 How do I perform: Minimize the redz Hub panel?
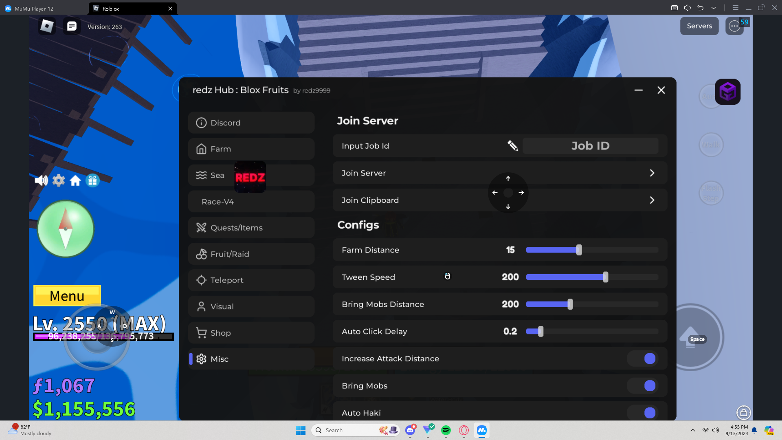[x=639, y=90]
